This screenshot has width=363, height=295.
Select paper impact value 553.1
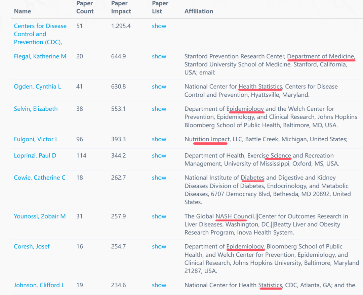pyautogui.click(x=118, y=109)
